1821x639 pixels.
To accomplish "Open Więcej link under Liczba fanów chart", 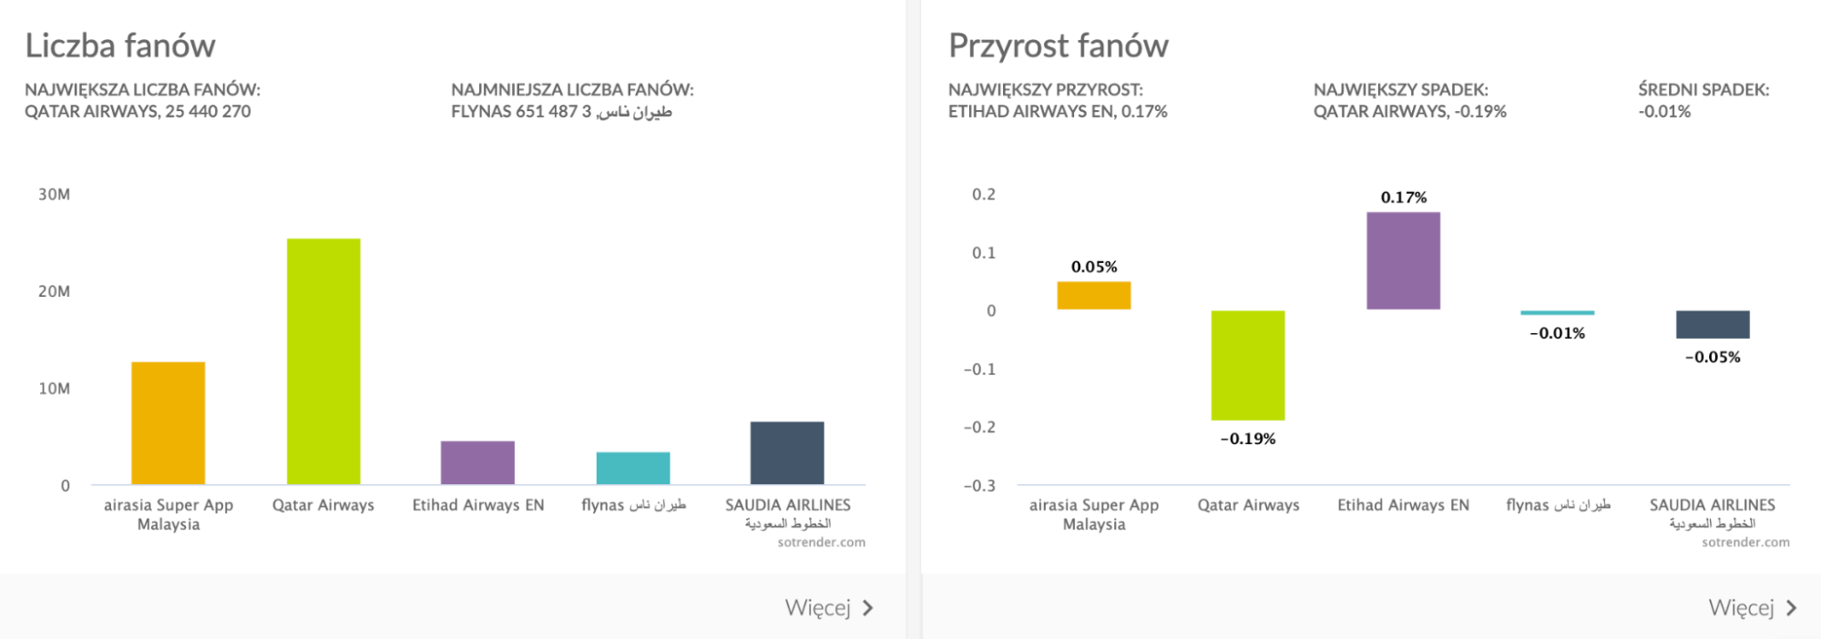I will [x=818, y=608].
